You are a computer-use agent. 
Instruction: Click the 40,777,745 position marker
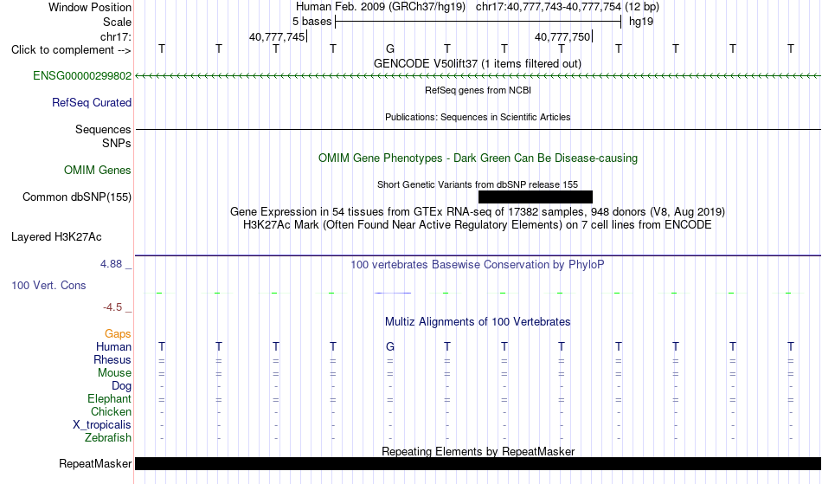(x=277, y=36)
